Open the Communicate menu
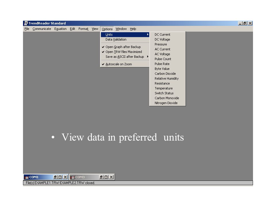276x207 pixels. coord(42,29)
